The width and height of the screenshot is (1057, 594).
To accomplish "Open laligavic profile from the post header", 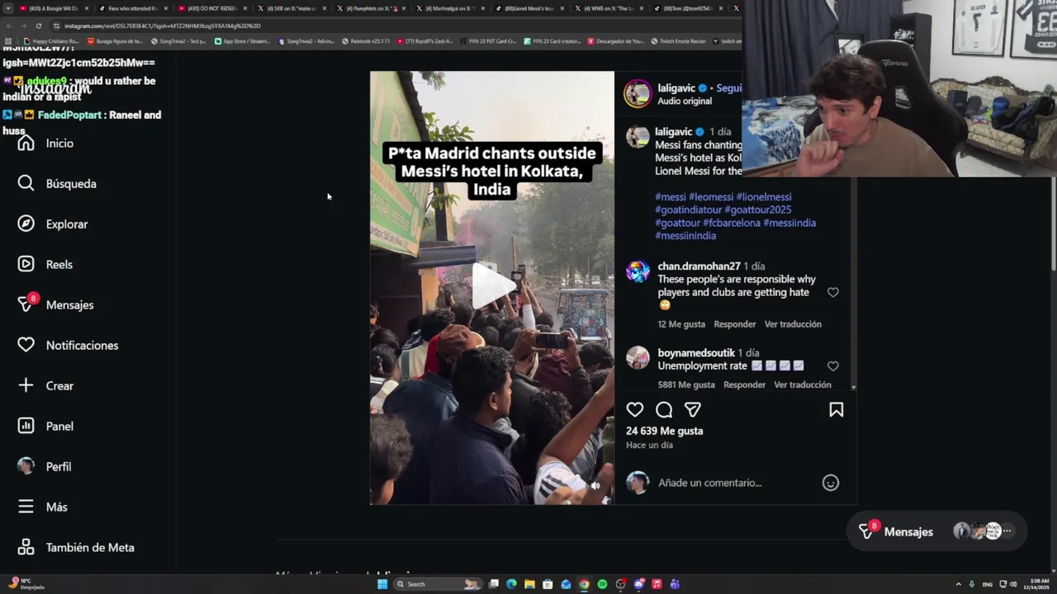I will [x=675, y=88].
